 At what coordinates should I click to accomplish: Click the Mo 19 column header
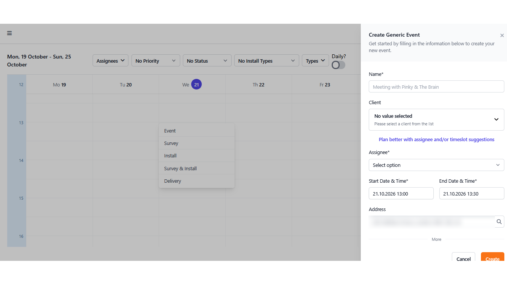pyautogui.click(x=59, y=85)
